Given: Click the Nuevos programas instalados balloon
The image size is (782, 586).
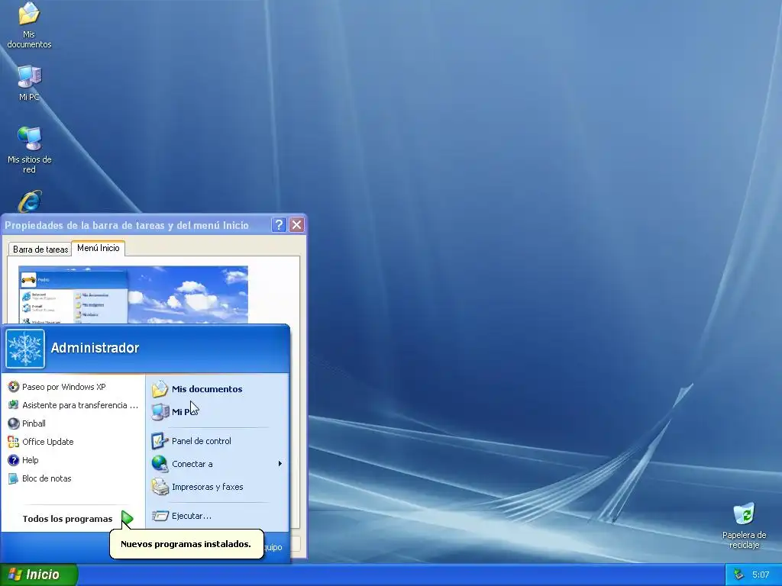Looking at the screenshot, I should (186, 543).
